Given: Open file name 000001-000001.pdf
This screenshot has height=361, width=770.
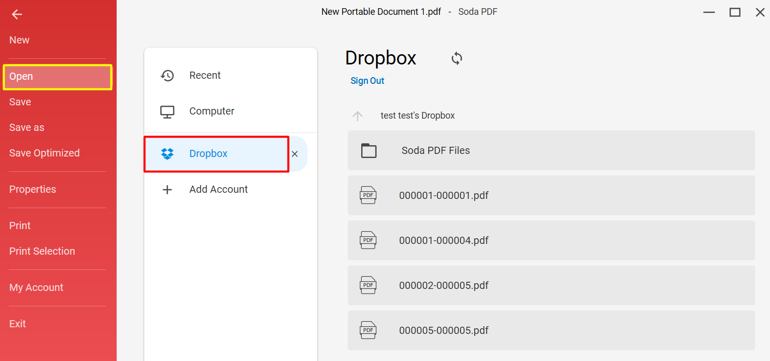Looking at the screenshot, I should point(444,195).
